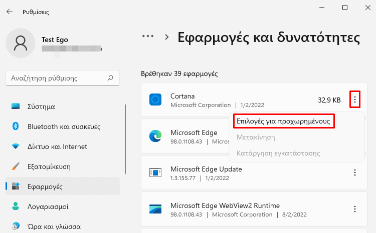Click the Wi-Fi network icon
The height and width of the screenshot is (233, 376).
(16, 146)
